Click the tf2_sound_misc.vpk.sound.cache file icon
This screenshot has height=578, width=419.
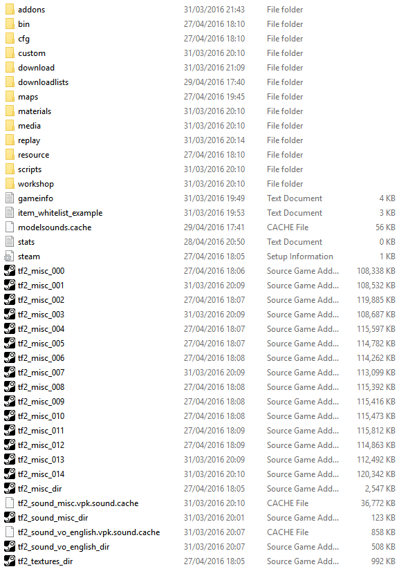pos(10,503)
